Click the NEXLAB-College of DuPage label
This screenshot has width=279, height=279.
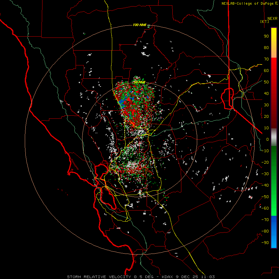tap(249, 3)
